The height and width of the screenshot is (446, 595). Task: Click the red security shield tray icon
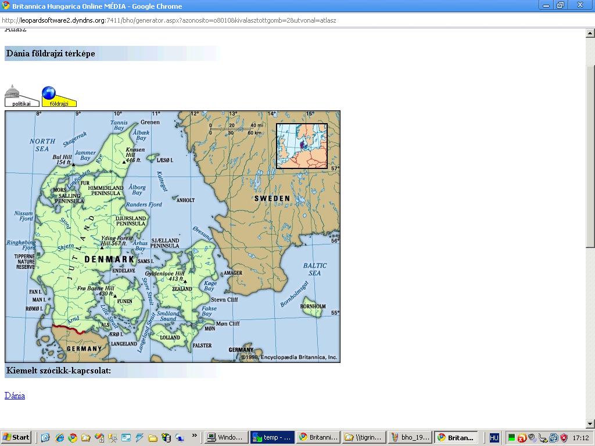click(x=564, y=438)
